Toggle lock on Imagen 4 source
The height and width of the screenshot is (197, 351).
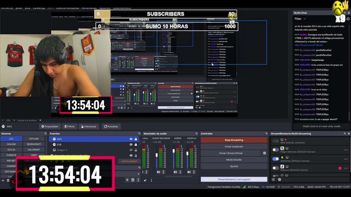[136, 150]
